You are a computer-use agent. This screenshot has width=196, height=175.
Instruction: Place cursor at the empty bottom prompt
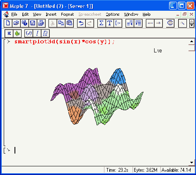pos(15,150)
